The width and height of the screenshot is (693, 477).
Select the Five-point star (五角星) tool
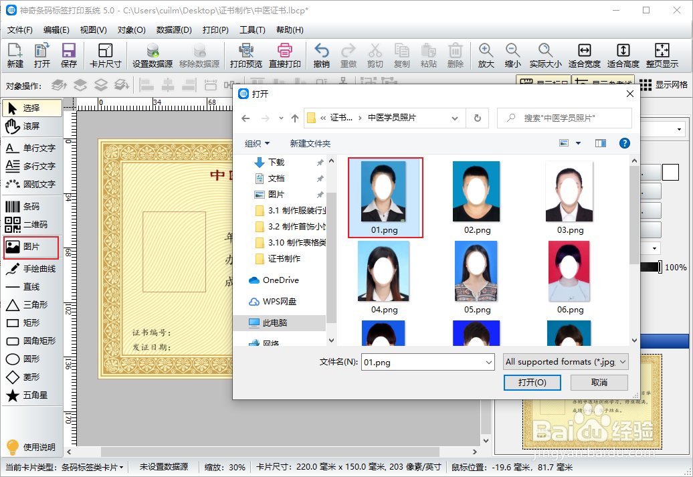tap(32, 395)
